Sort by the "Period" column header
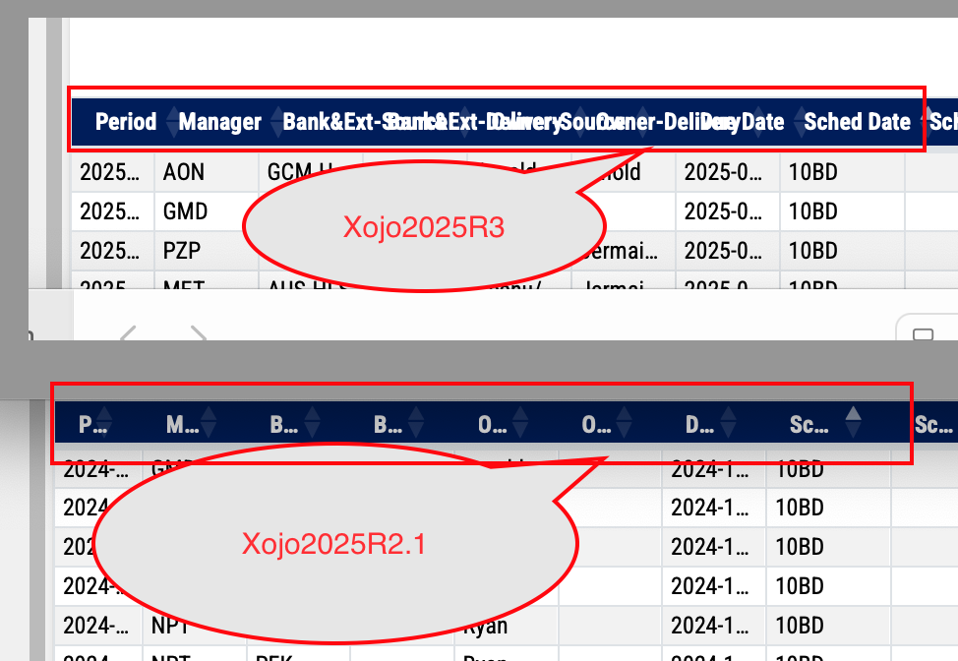 [125, 122]
